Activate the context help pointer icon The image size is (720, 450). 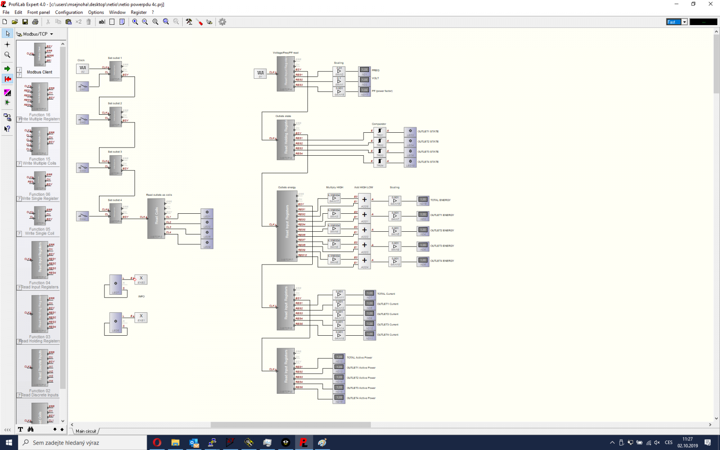(x=7, y=129)
